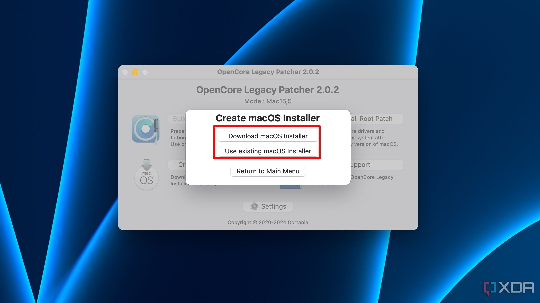Click the macOS installer icon

click(146, 175)
